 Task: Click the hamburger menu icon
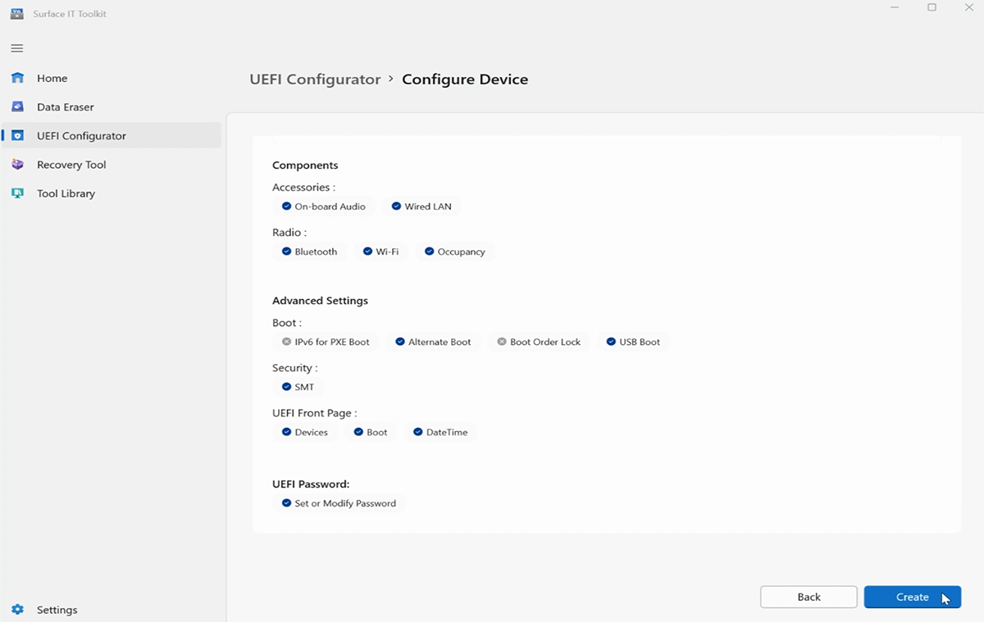coord(16,48)
